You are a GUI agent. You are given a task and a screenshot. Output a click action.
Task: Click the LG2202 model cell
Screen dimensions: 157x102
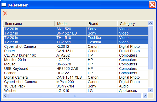pyautogui.click(x=71, y=60)
